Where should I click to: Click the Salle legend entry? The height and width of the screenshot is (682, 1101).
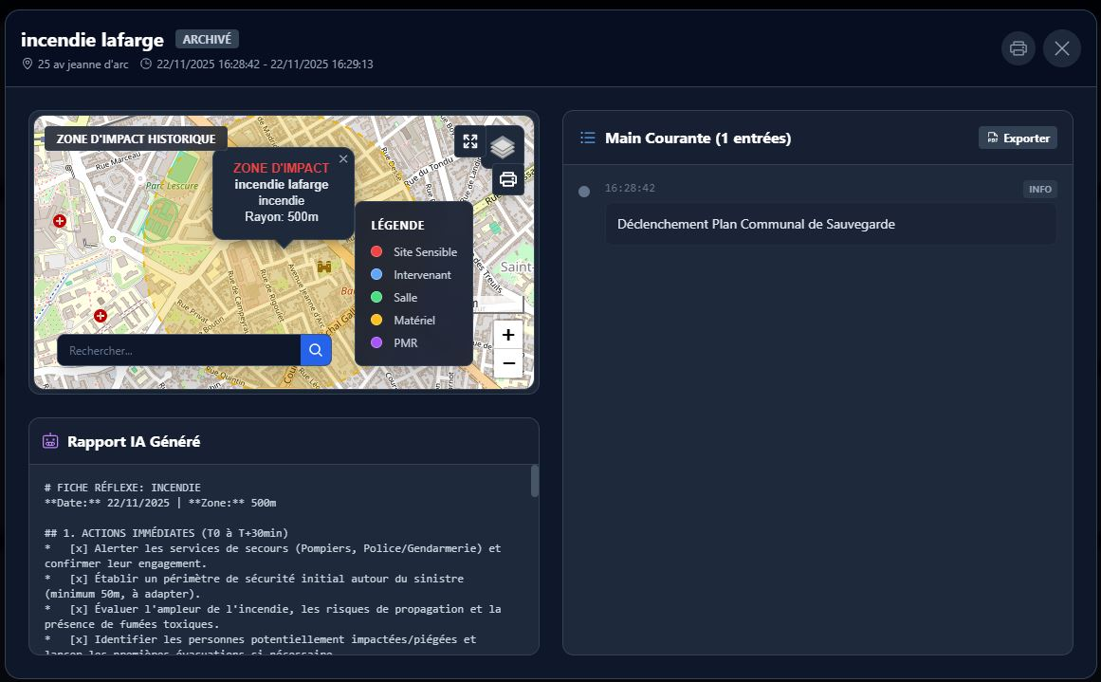[405, 298]
